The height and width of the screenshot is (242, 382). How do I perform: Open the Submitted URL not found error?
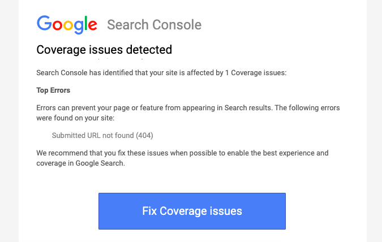click(x=102, y=136)
